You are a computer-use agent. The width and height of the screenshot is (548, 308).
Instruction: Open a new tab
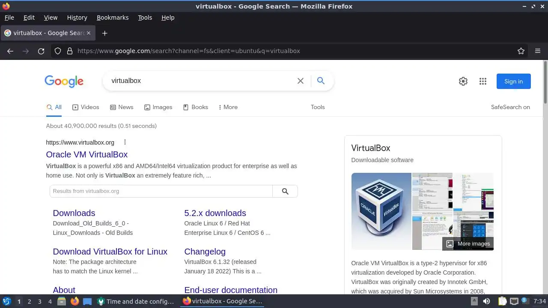coord(104,33)
